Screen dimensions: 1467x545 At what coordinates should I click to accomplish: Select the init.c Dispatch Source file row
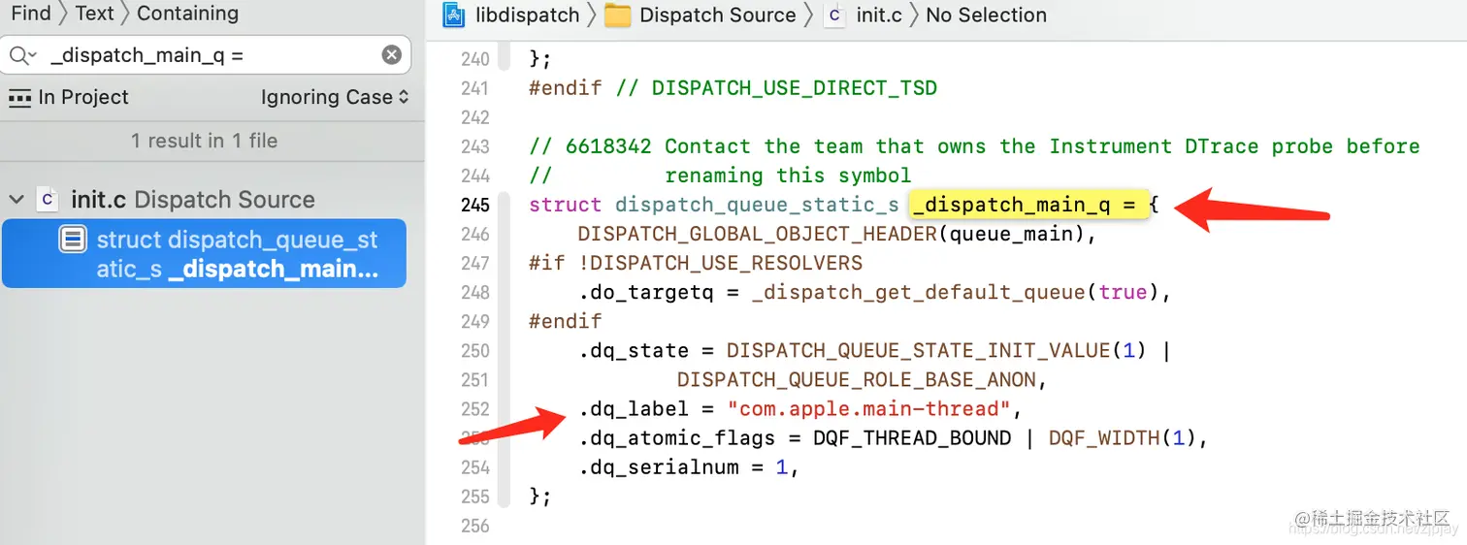192,200
